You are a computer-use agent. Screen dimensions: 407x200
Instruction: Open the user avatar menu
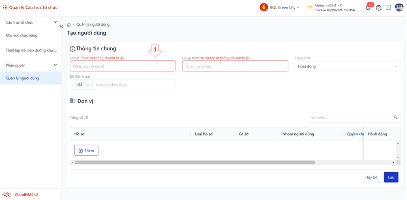pos(399,7)
